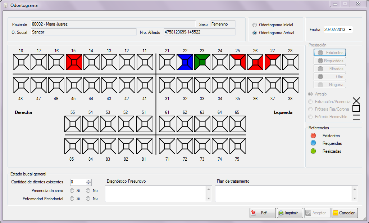Select the Odontograma Inicial radio button
Screen dimensions: 369x223
[x=255, y=25]
